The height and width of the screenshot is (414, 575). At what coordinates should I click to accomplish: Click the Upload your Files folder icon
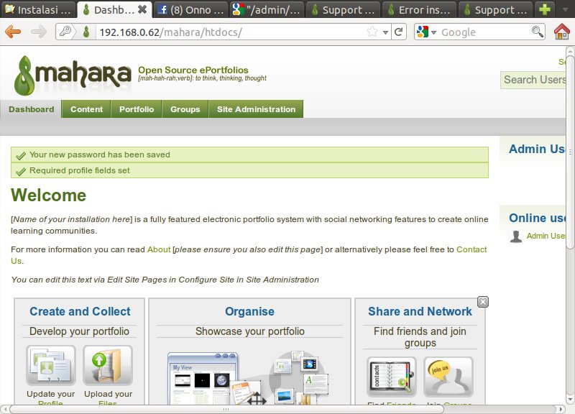(x=108, y=366)
